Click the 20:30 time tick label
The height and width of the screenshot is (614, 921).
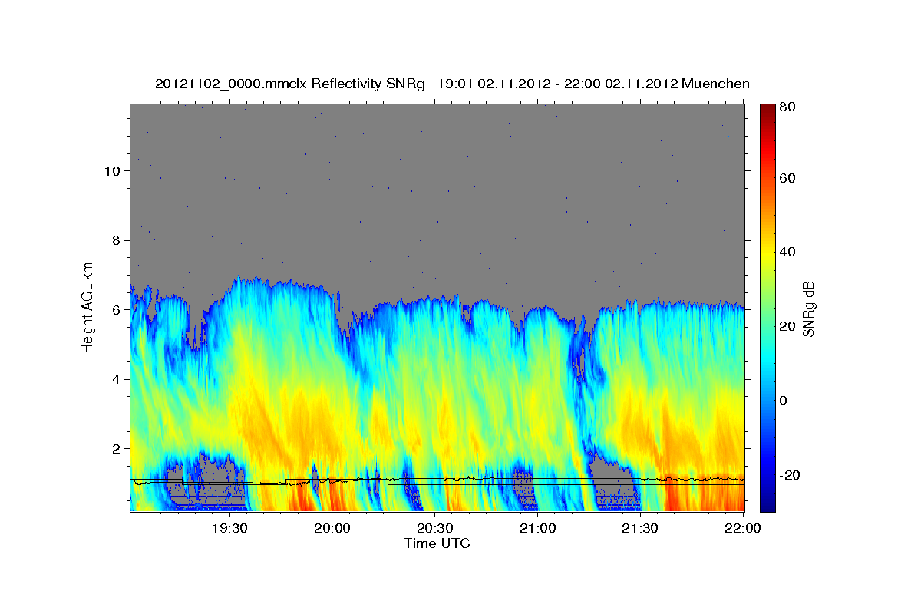[x=434, y=529]
